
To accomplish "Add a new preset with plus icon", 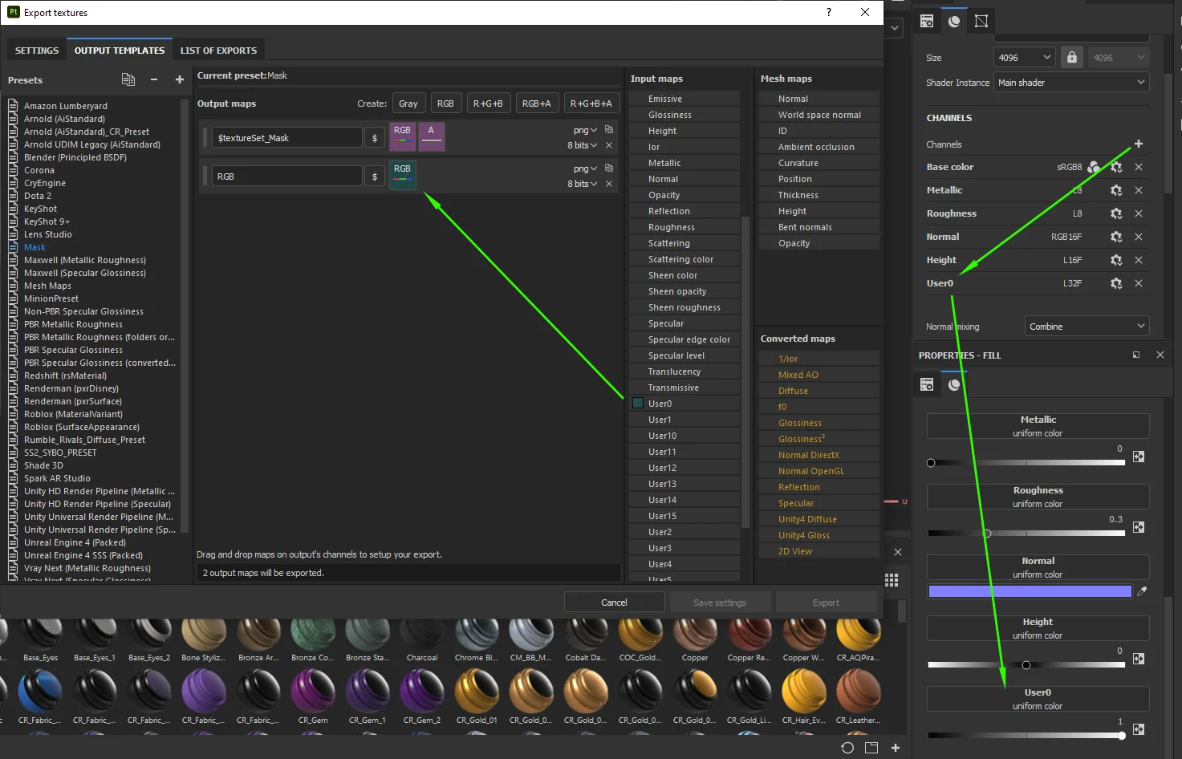I will [180, 79].
